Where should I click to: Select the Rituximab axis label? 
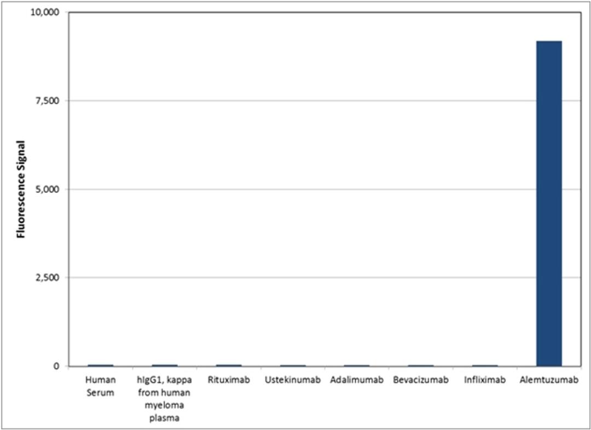tap(229, 378)
